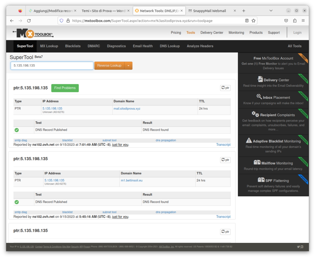
Task: Toggle reader view icon in address bar
Action: click(247, 21)
